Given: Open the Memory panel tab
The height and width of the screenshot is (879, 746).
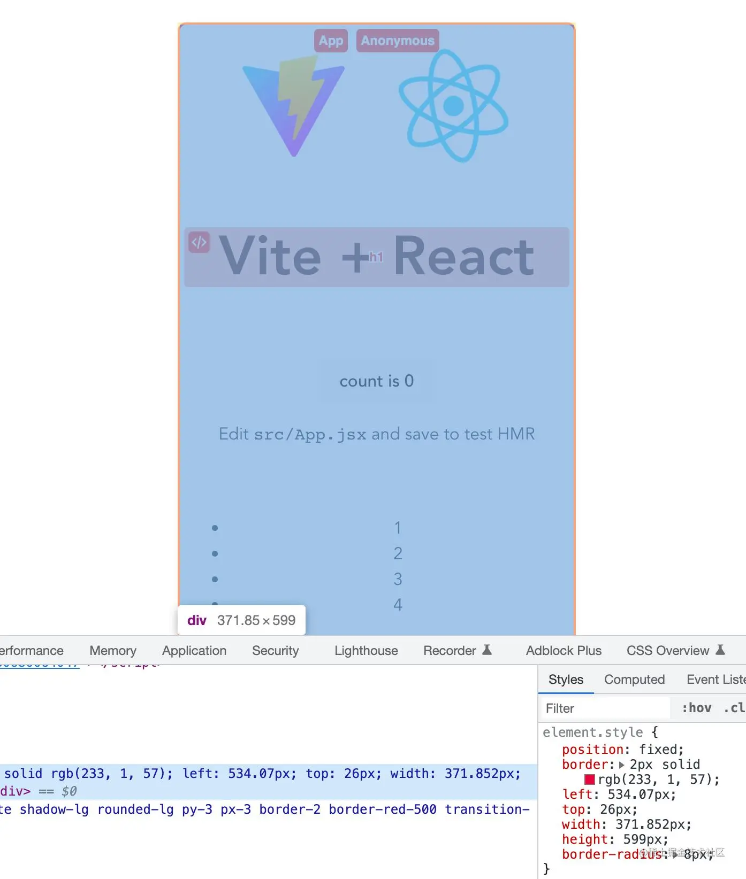Looking at the screenshot, I should (x=113, y=651).
